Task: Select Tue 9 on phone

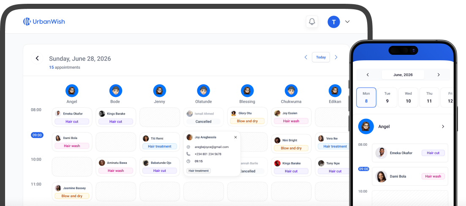Action: tap(387, 97)
